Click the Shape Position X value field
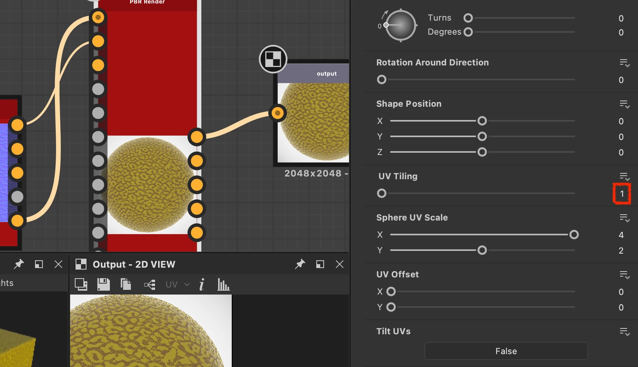 621,121
